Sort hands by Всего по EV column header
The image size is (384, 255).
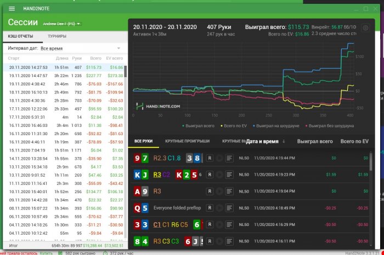pos(354,141)
